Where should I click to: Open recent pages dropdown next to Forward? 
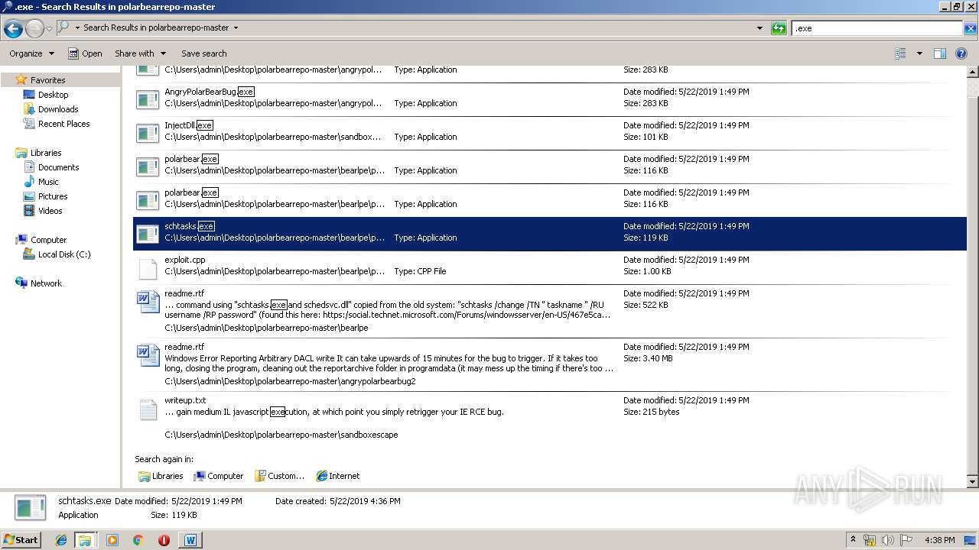49,29
